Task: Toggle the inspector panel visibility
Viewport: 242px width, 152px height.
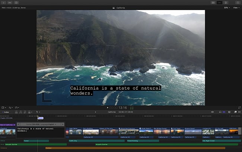Action: (x=226, y=3)
